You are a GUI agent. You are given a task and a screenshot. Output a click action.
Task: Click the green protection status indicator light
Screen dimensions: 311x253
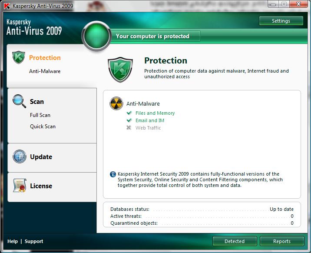click(x=96, y=36)
